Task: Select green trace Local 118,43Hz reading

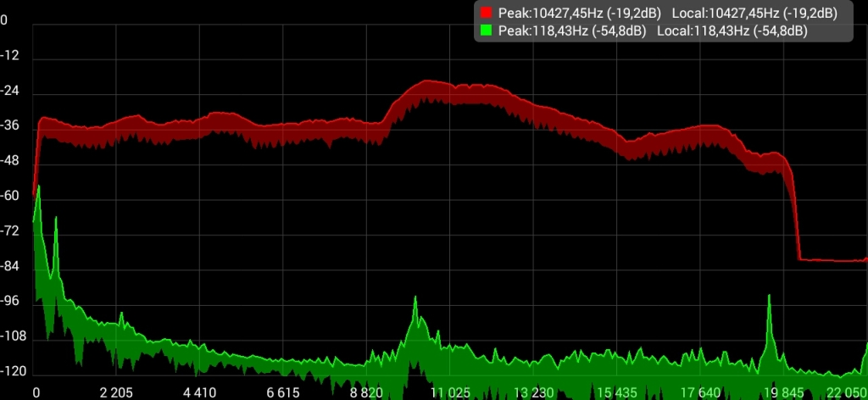Action: pos(732,31)
